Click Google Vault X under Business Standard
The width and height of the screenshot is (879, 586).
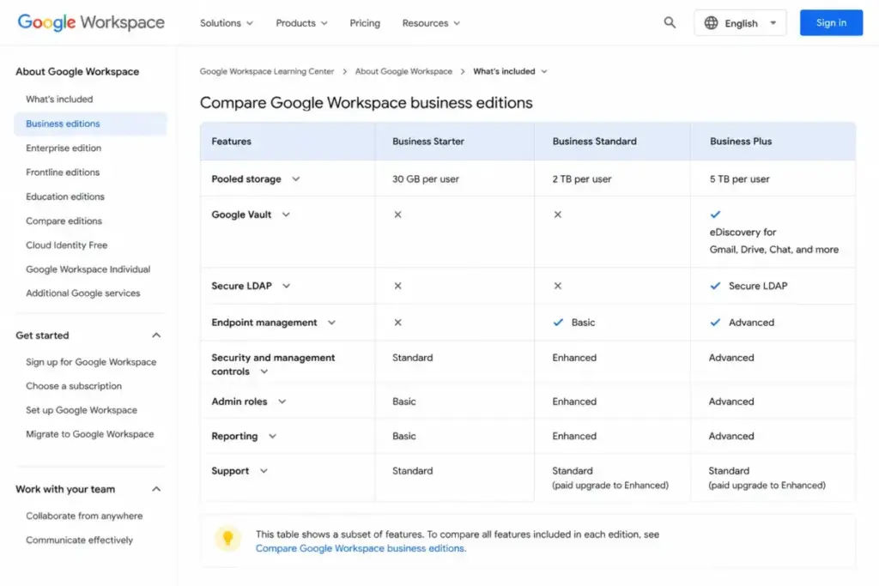pos(557,214)
